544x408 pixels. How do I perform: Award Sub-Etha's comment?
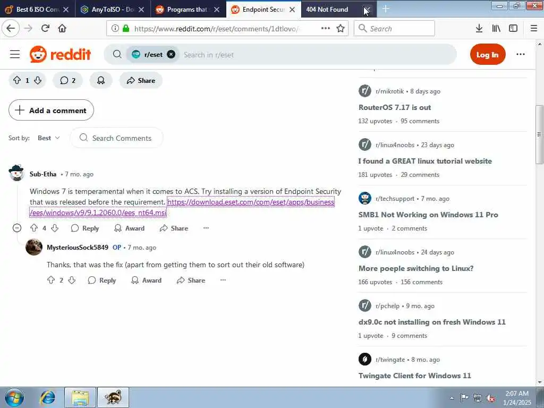(x=130, y=228)
